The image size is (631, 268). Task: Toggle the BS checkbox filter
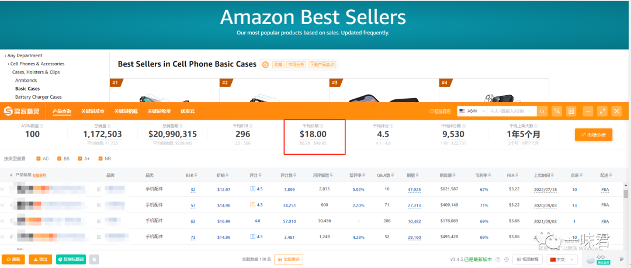point(59,158)
